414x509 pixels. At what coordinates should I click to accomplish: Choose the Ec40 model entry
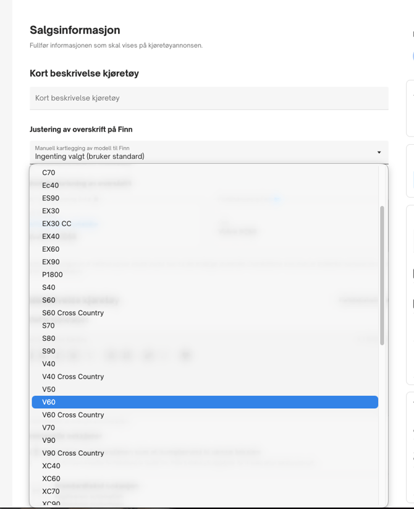51,186
